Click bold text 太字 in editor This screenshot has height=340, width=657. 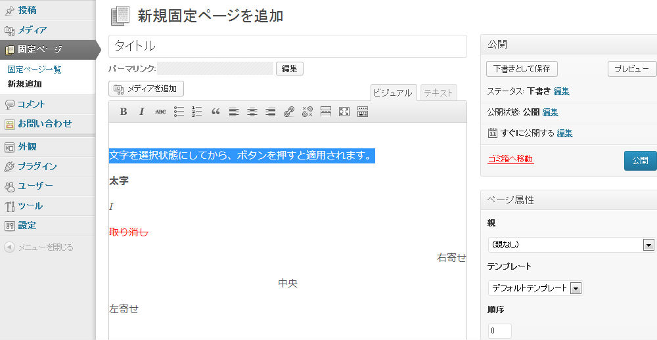tap(118, 181)
